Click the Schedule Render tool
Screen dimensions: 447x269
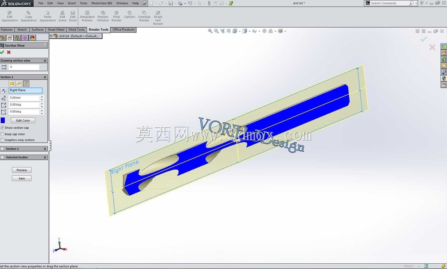144,17
